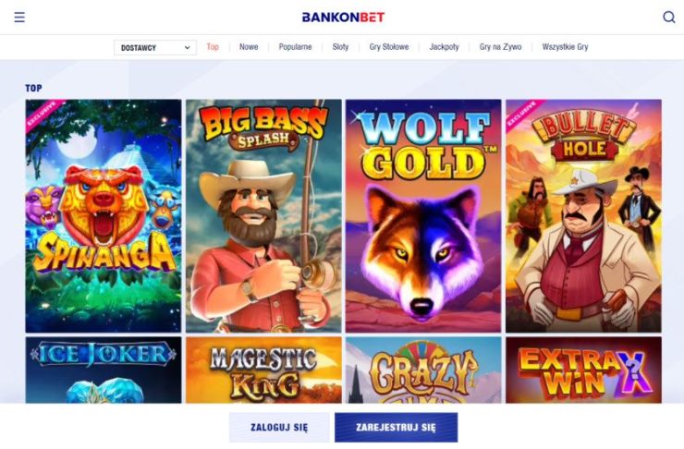This screenshot has height=449, width=684.
Task: Open the Gry na Żywo tab
Action: click(x=500, y=46)
